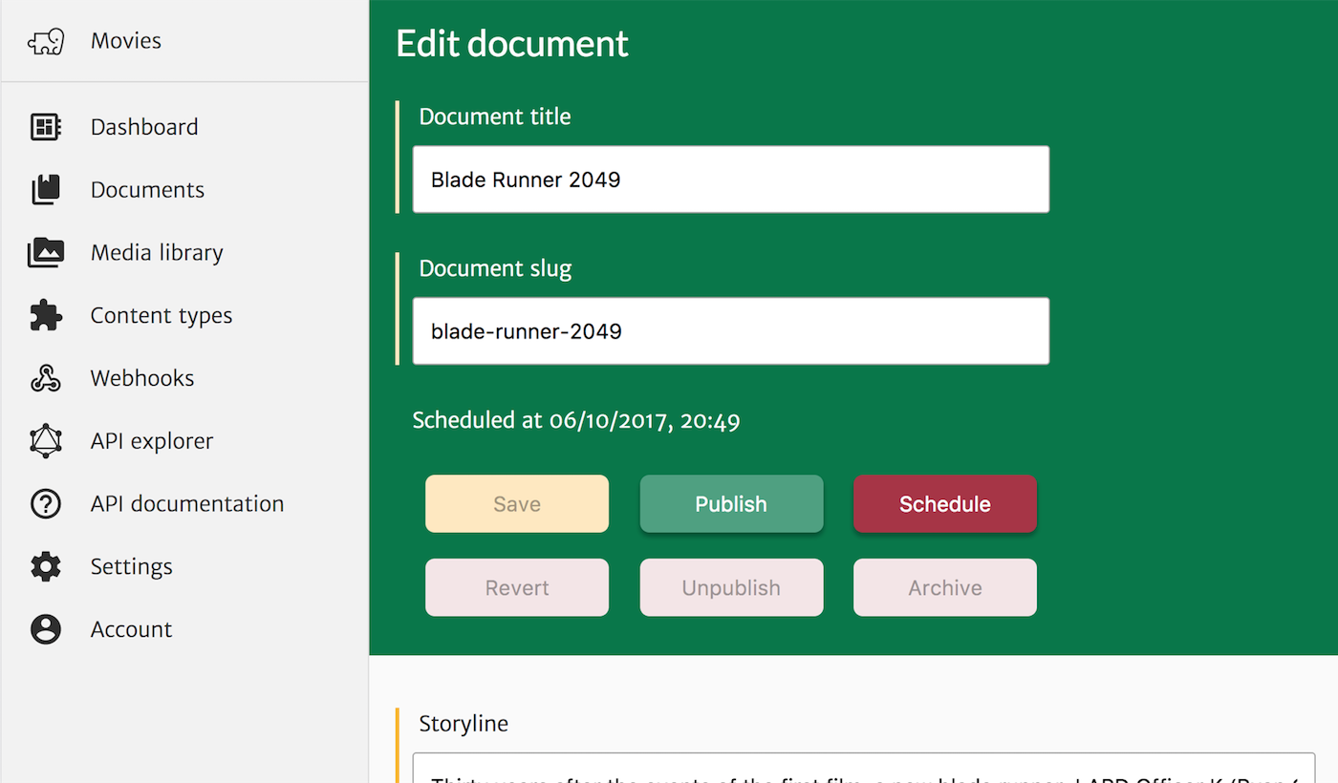Click the 'Document slug' field label
Image resolution: width=1338 pixels, height=783 pixels.
[495, 269]
